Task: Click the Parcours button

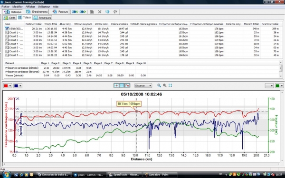Action: 60,12
